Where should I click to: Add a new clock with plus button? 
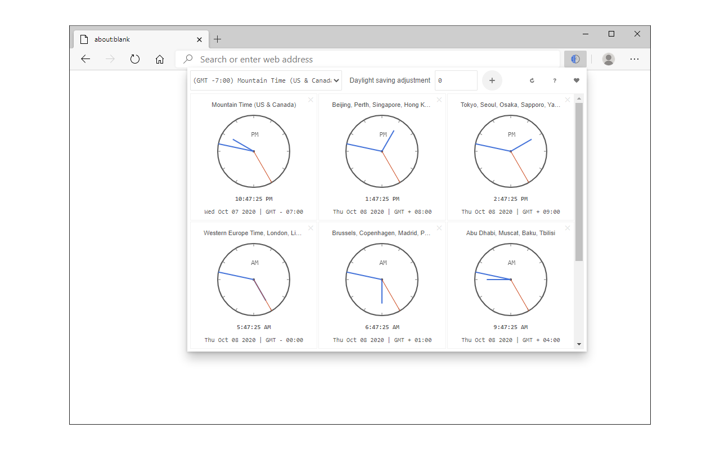(492, 80)
